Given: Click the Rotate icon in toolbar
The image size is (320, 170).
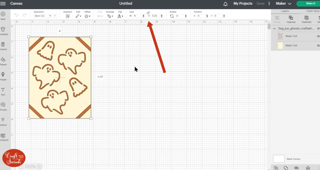Looking at the screenshot, I should 172,16.
